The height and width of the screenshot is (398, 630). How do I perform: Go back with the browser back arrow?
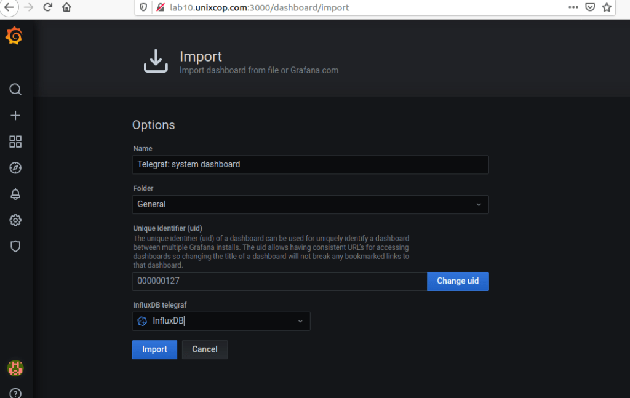coord(9,7)
